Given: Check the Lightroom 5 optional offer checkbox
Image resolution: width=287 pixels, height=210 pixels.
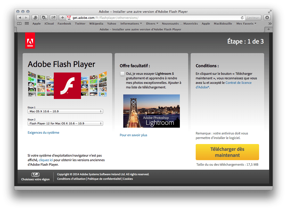Looking at the screenshot, I should pyautogui.click(x=122, y=74).
